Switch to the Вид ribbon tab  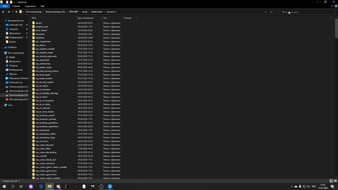(x=42, y=6)
